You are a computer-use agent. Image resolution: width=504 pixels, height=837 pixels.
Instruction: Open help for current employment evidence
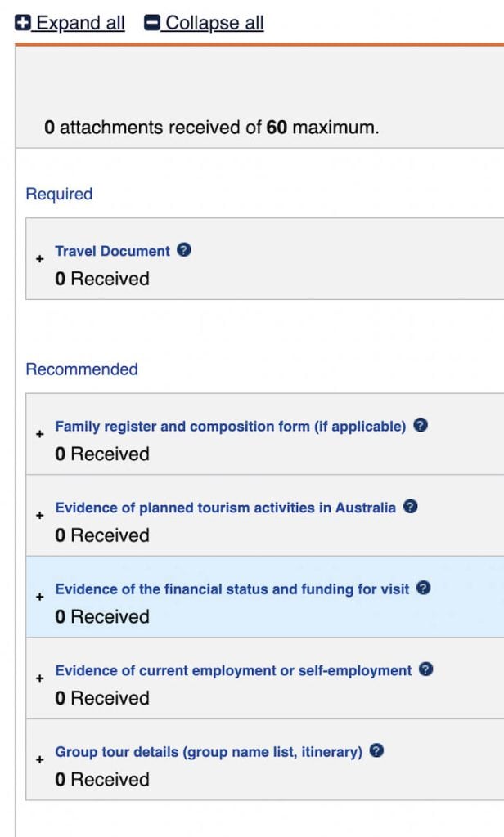coord(425,669)
